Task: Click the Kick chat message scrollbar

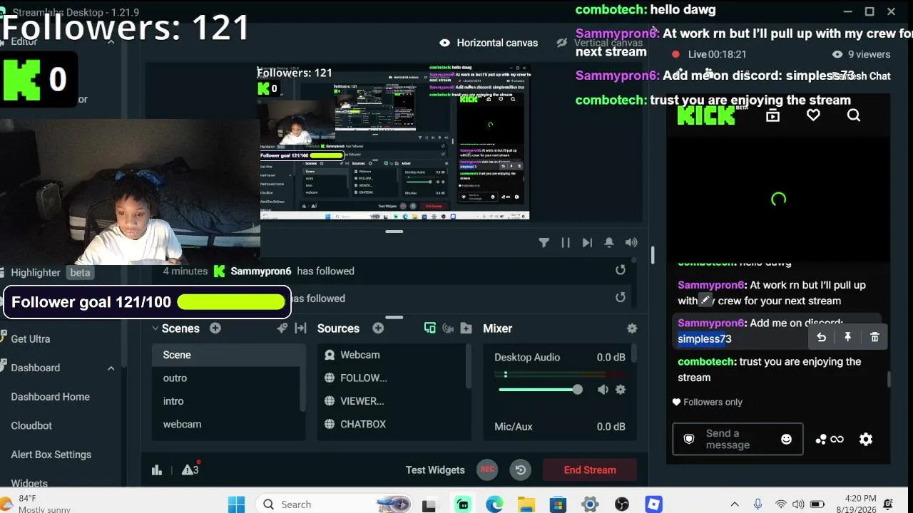Action: (889, 379)
